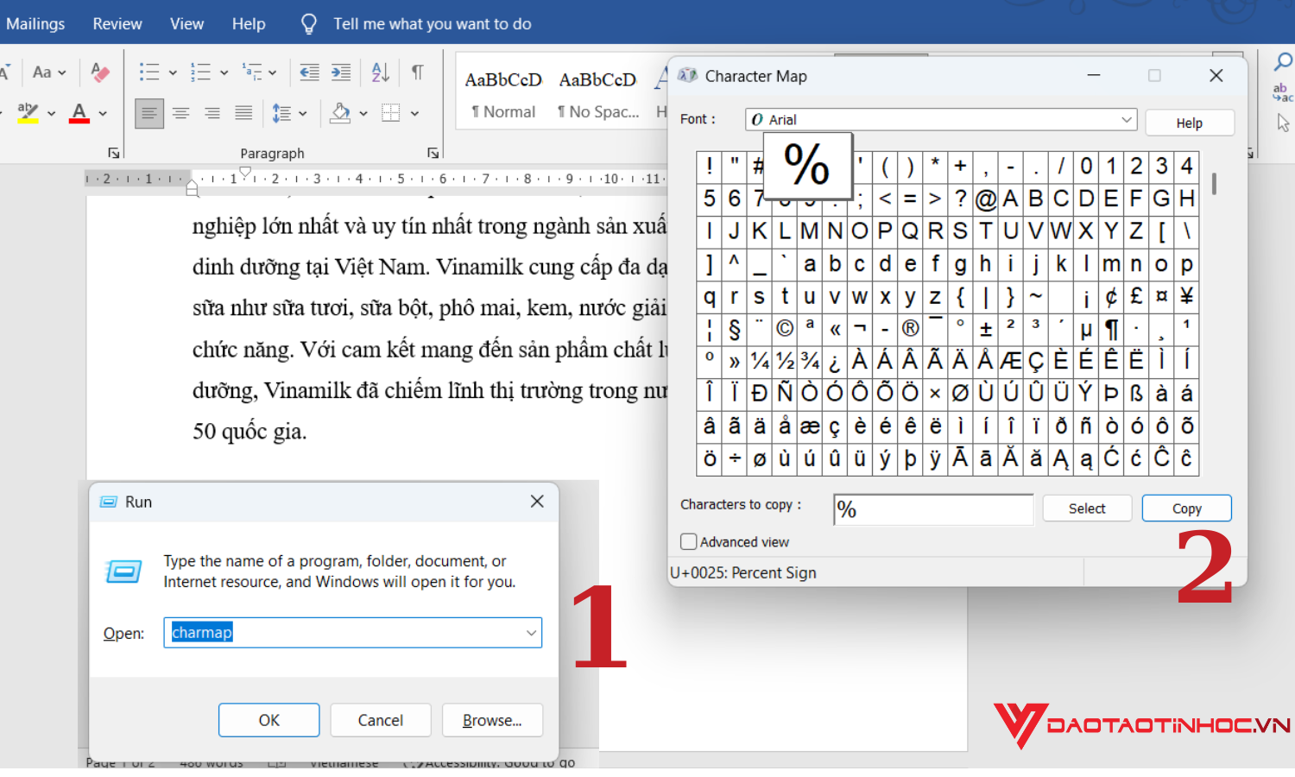Expand the borders dropdown arrow

(x=415, y=114)
